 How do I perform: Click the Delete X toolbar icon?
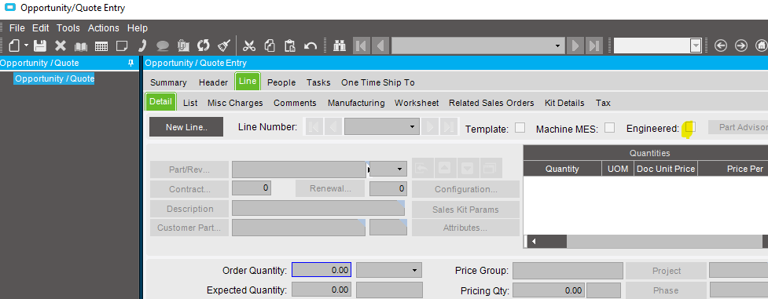click(x=61, y=46)
